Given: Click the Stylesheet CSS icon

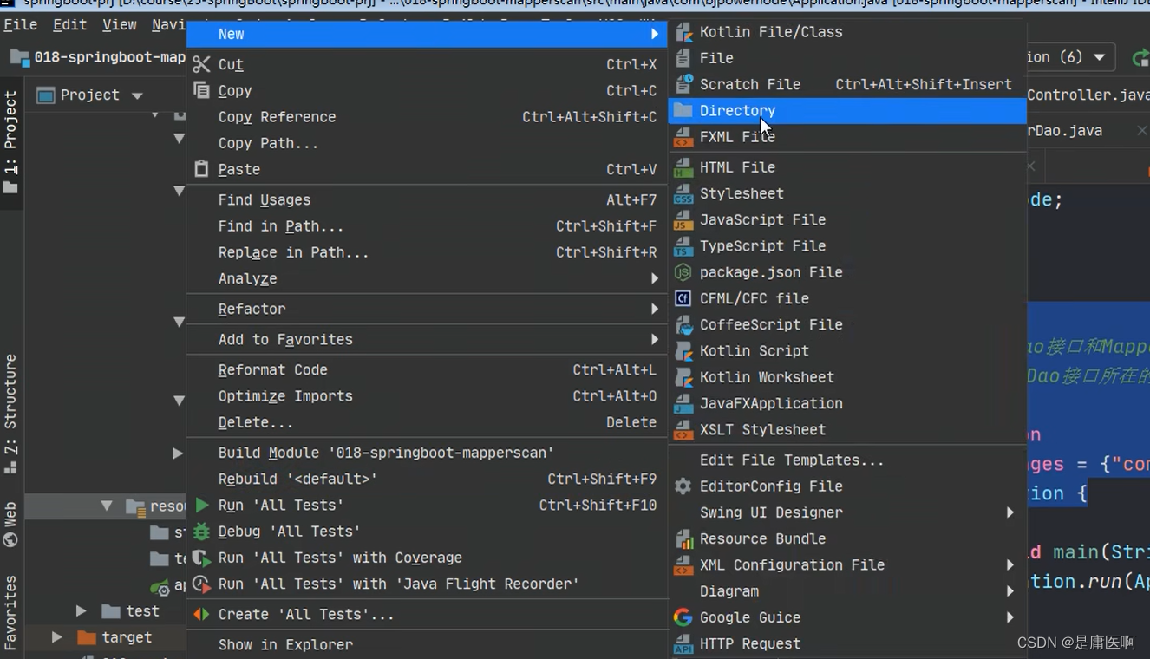Looking at the screenshot, I should click(x=683, y=193).
